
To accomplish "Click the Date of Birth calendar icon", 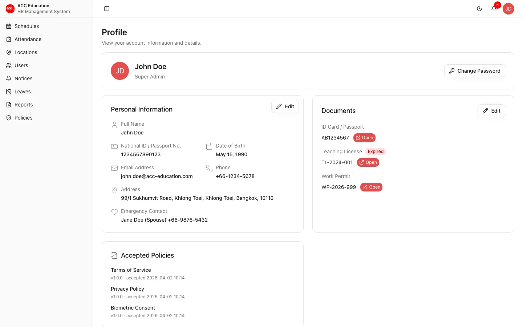I will pos(209,146).
